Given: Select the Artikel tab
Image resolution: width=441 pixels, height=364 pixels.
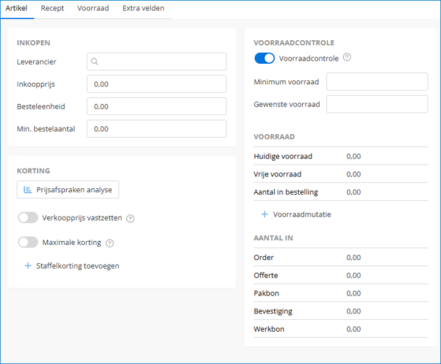Looking at the screenshot, I should 16,9.
